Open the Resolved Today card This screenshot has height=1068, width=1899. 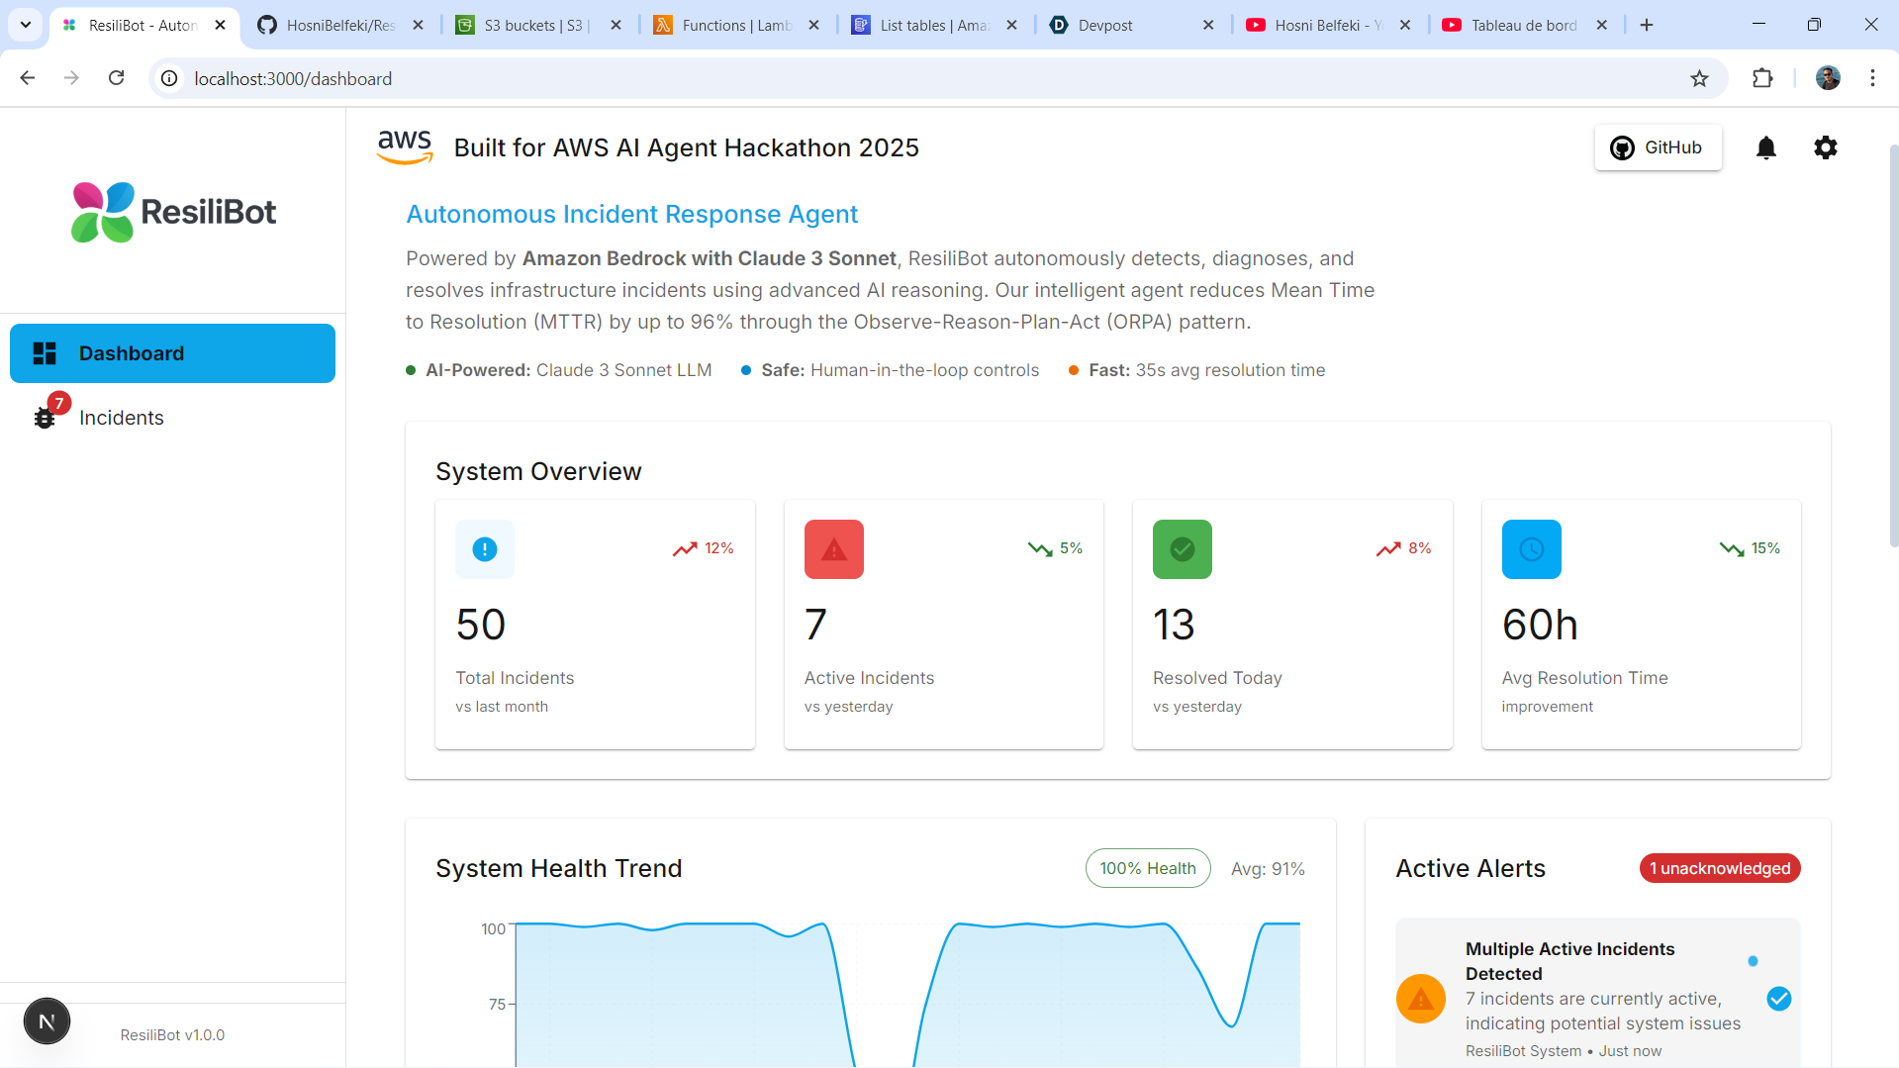click(1292, 625)
